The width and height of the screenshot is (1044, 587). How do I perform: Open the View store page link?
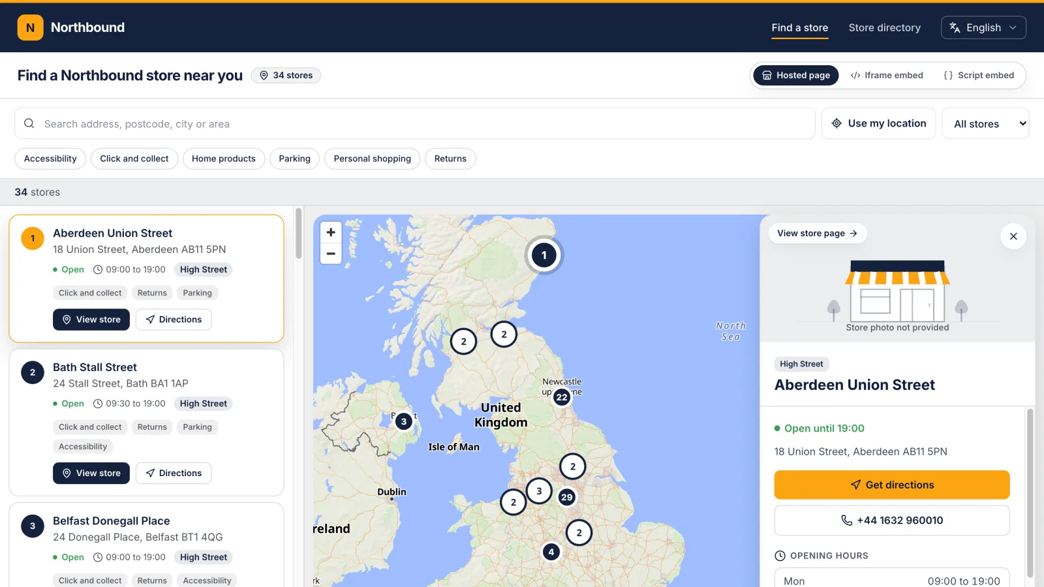[x=817, y=233]
